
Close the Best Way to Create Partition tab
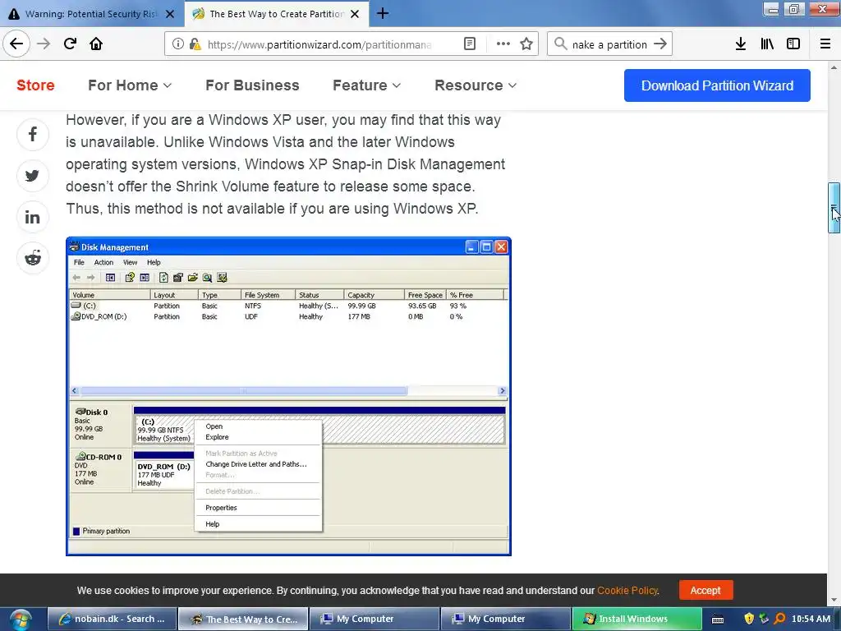355,14
